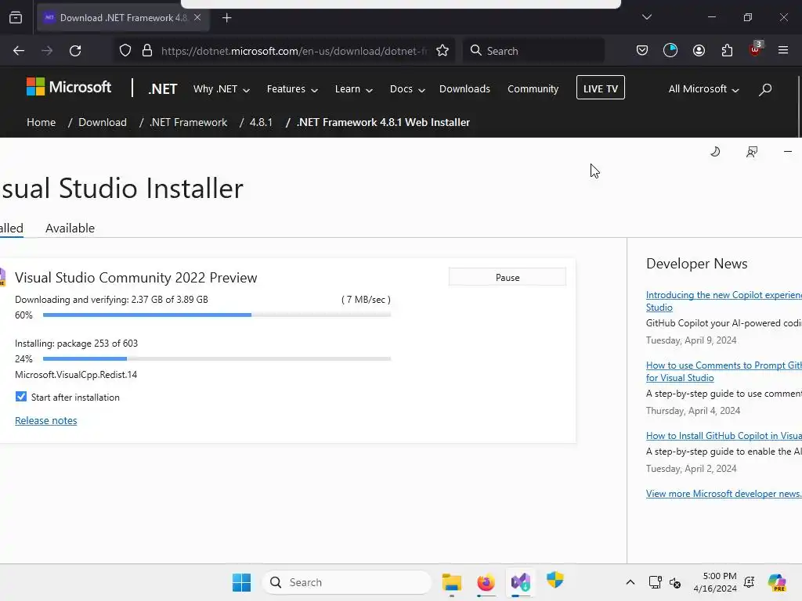This screenshot has width=802, height=601.
Task: Open the Community nav item
Action: 533,89
